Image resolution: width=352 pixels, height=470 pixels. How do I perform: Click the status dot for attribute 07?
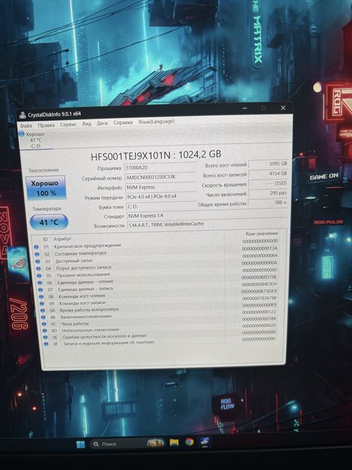coord(41,290)
